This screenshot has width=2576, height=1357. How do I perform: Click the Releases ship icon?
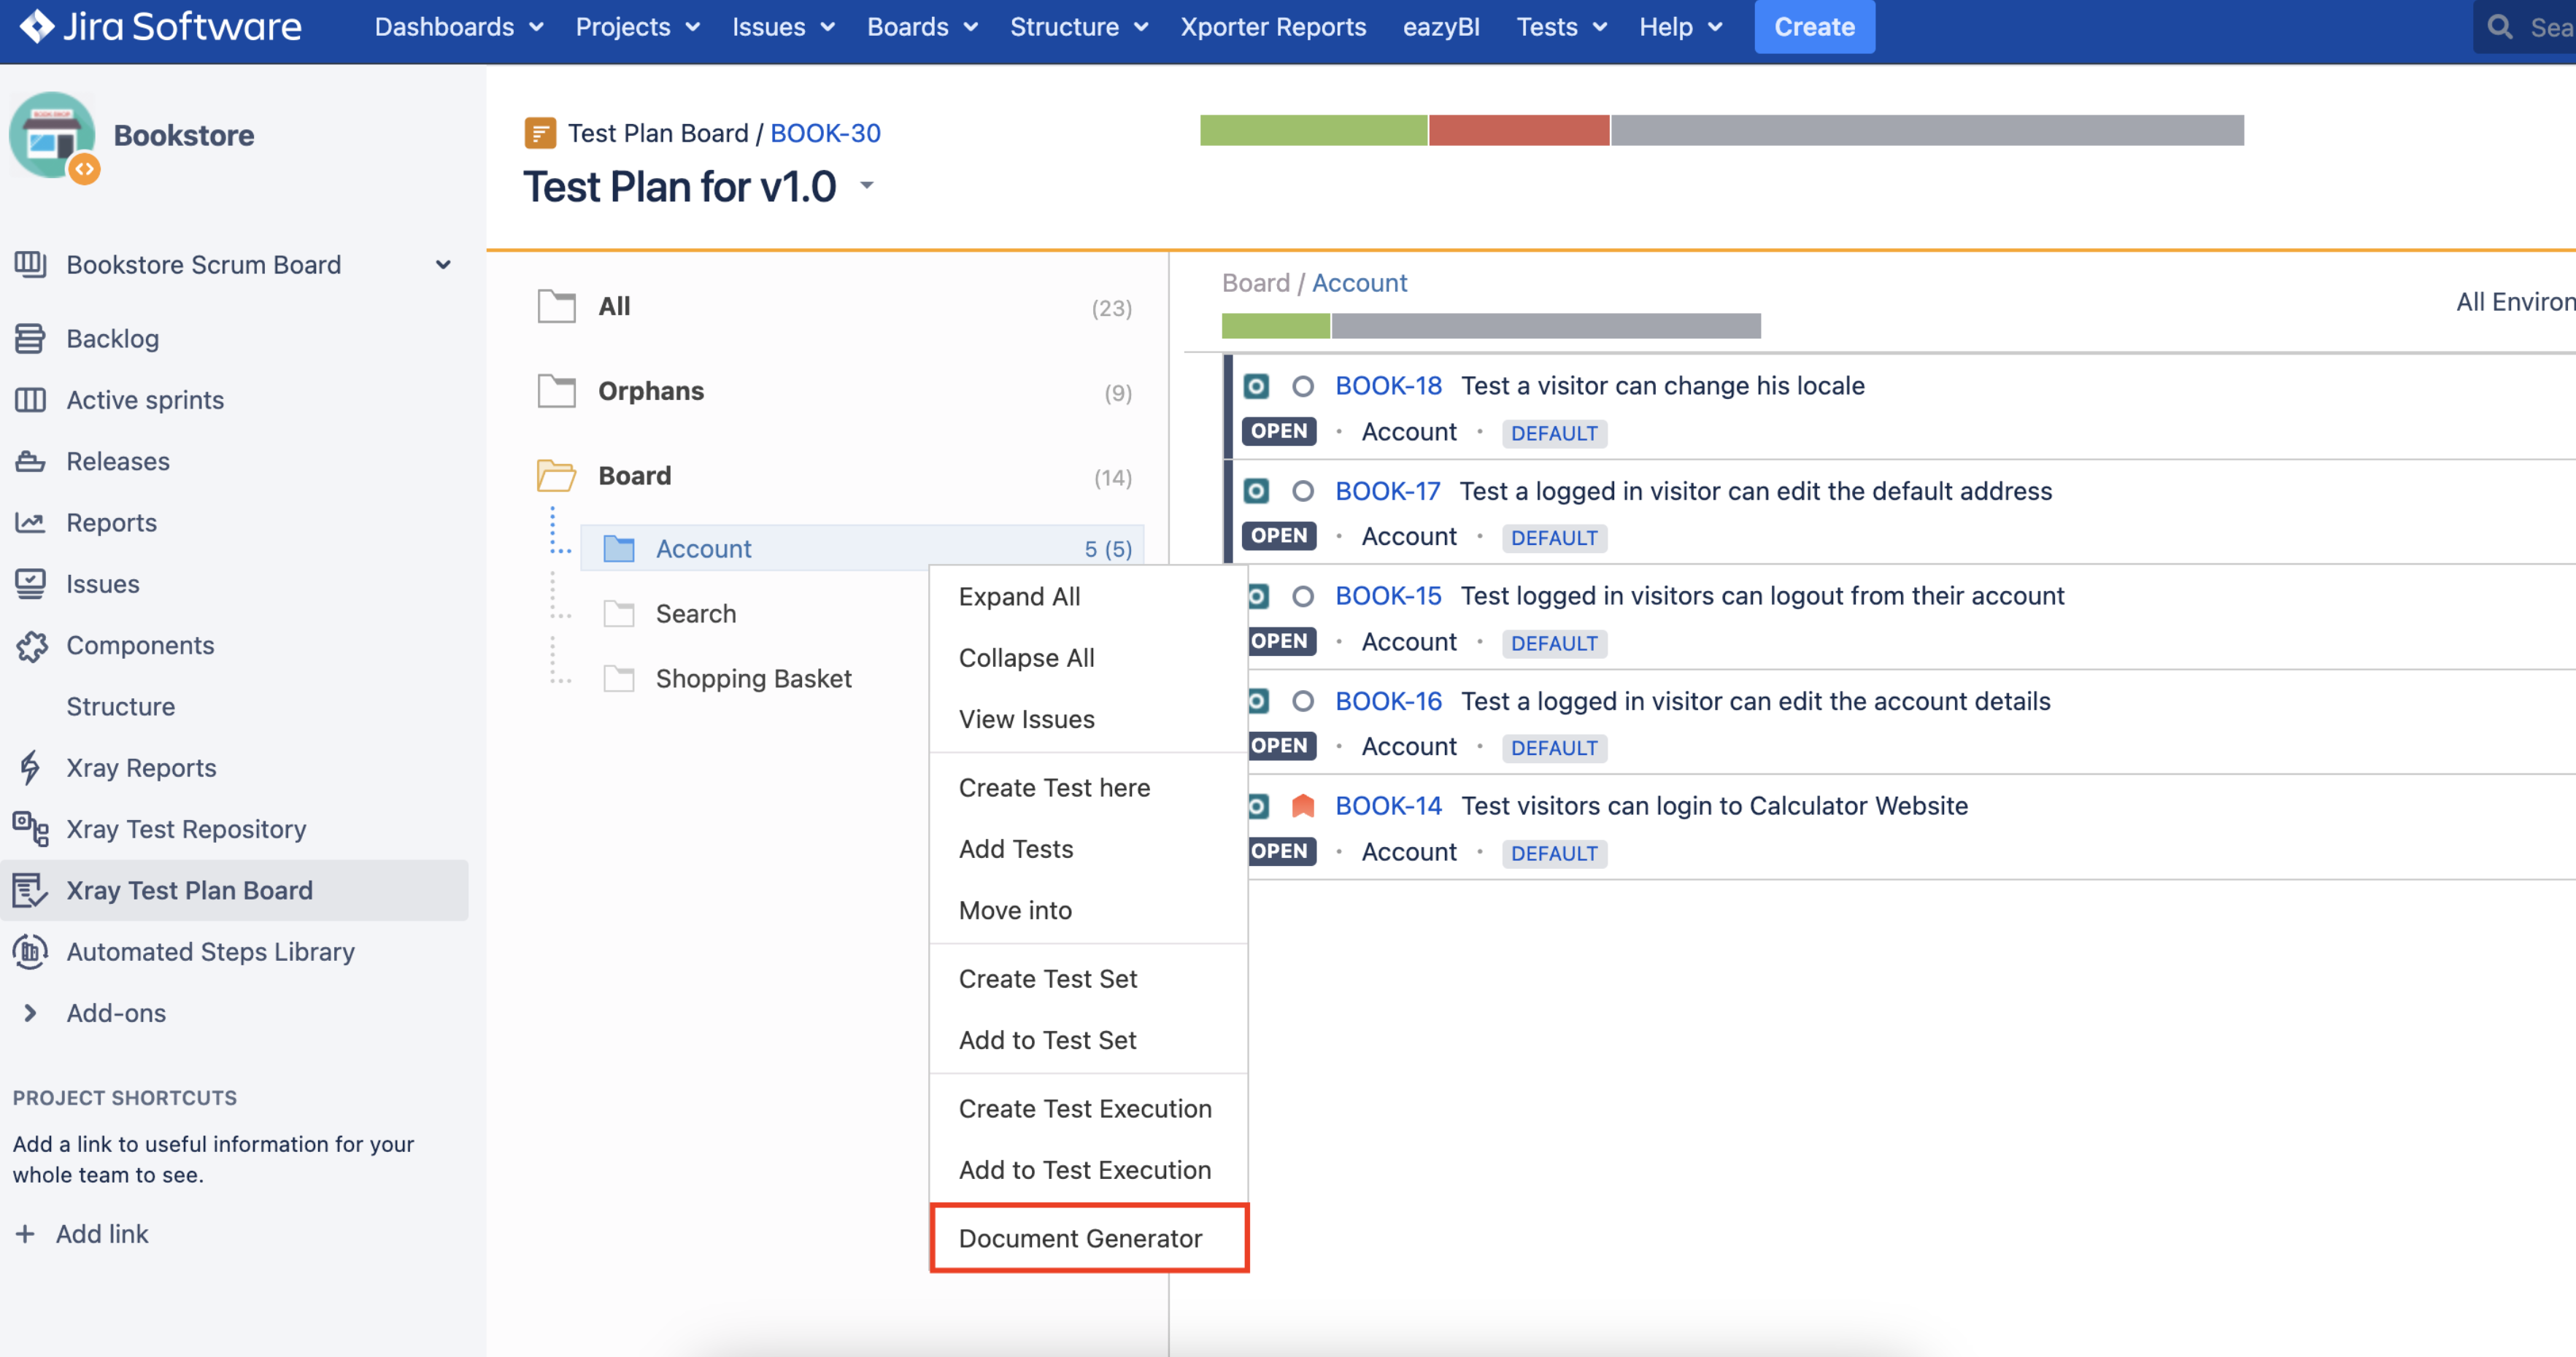pos(30,461)
